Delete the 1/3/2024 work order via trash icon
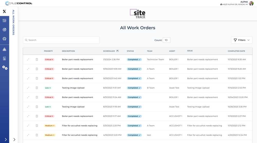 tap(37, 60)
